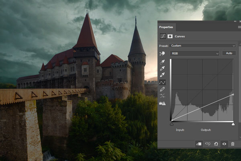This screenshot has height=161, width=241.
Task: Click the black point input slider
Action: 172,124
